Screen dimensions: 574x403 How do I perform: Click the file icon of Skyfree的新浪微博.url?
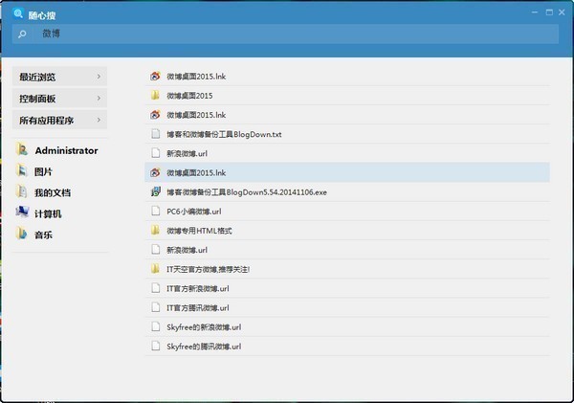tap(156, 327)
